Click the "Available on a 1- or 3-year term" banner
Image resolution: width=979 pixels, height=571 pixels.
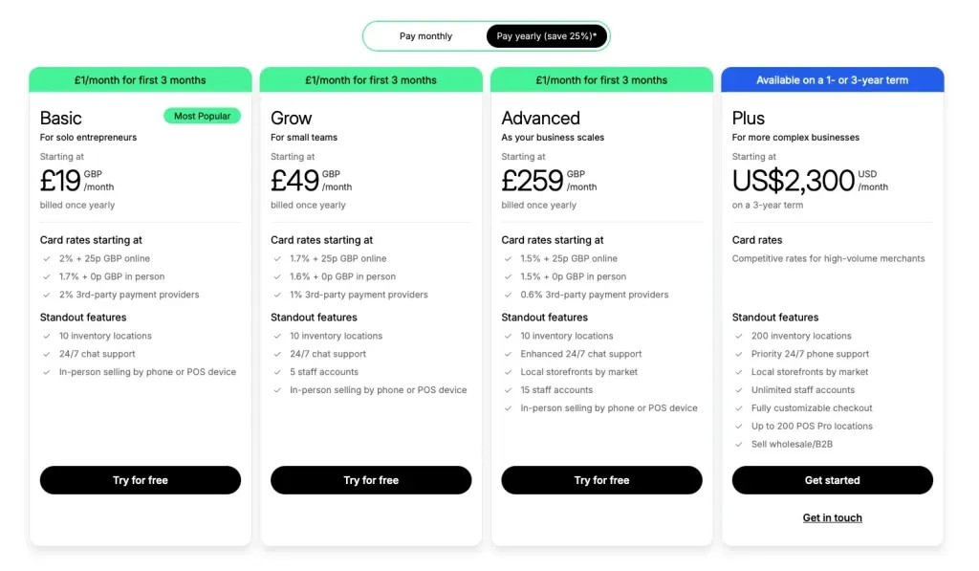832,79
